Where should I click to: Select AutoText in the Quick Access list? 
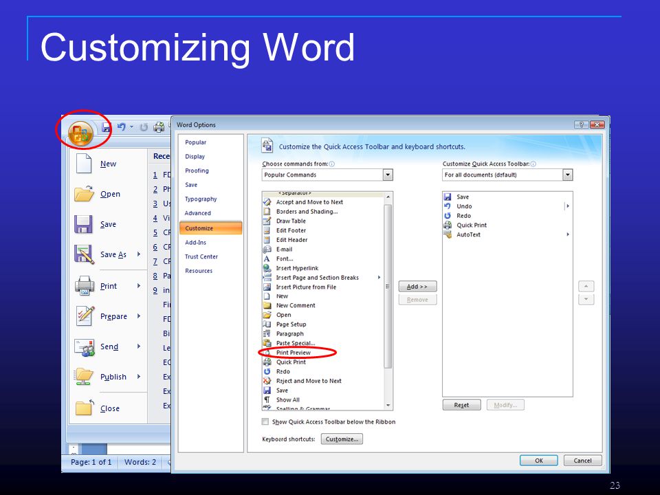coord(468,235)
